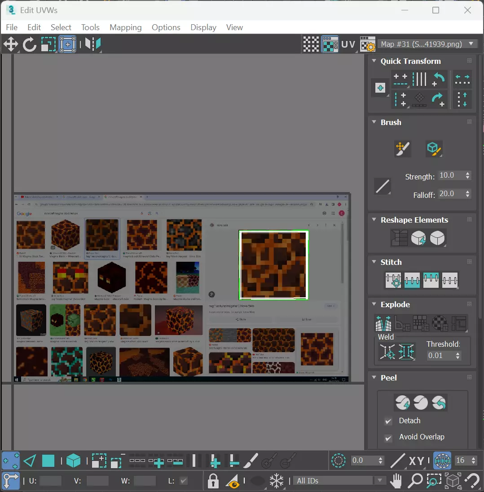Open the Select menu
The width and height of the screenshot is (484, 492).
click(x=61, y=27)
